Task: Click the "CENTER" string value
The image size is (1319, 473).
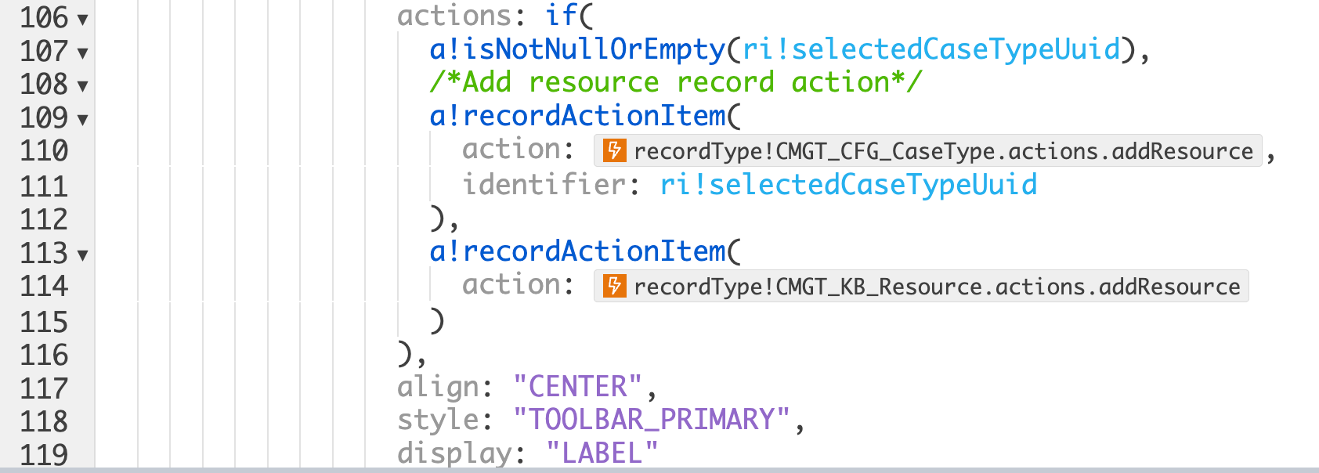Action: (x=578, y=387)
